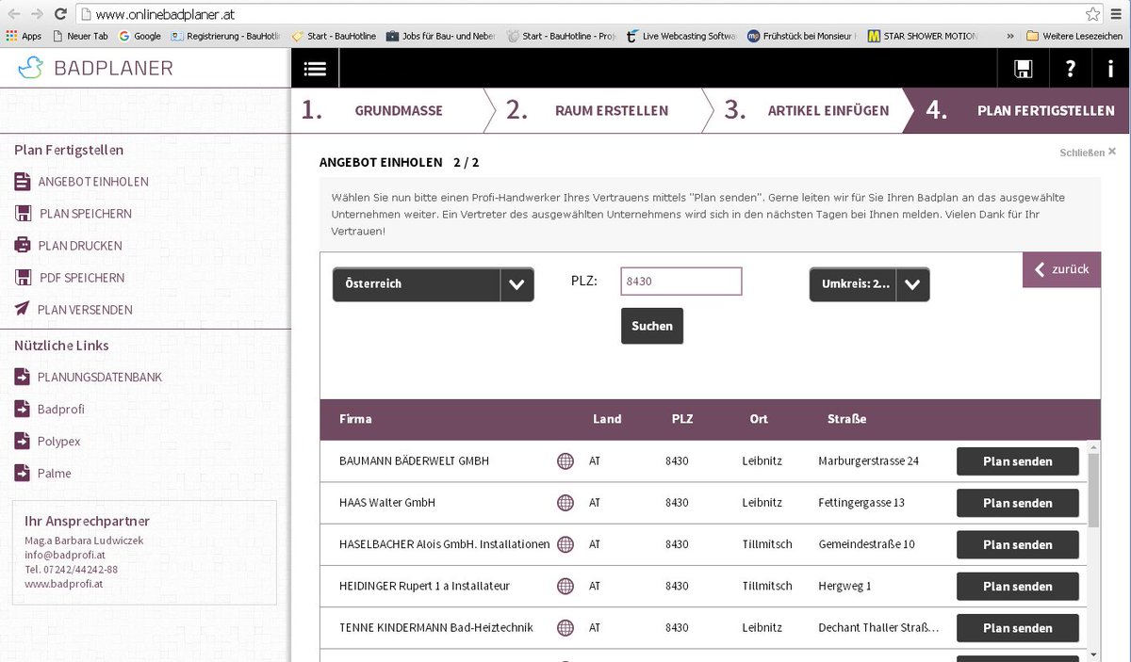Select the ANGEBOT EINHOLEN document icon
The image size is (1131, 662).
21,182
